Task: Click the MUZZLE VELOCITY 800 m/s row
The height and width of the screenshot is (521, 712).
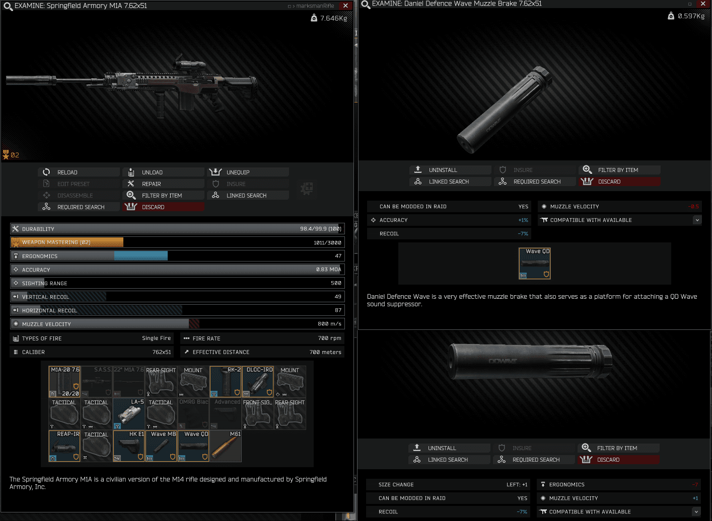Action: pos(177,324)
